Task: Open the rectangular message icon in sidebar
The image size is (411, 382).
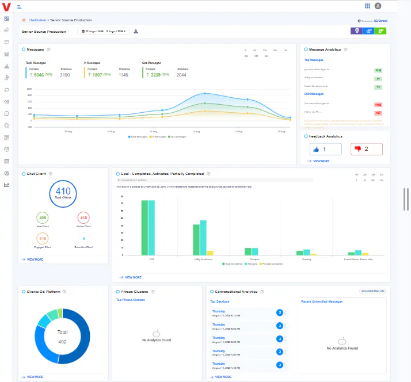Action: click(x=6, y=42)
